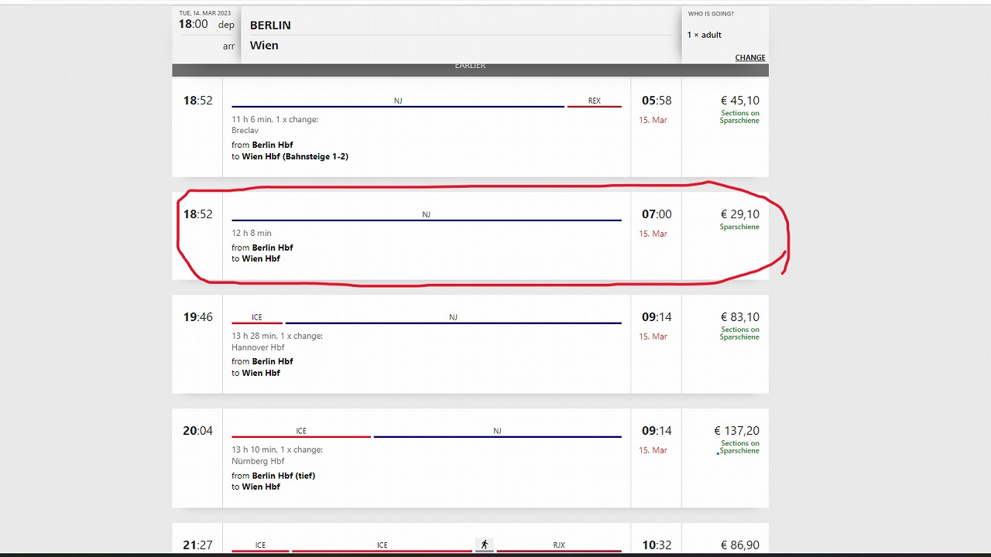
Task: Select the € 83,10 fare
Action: pos(739,317)
